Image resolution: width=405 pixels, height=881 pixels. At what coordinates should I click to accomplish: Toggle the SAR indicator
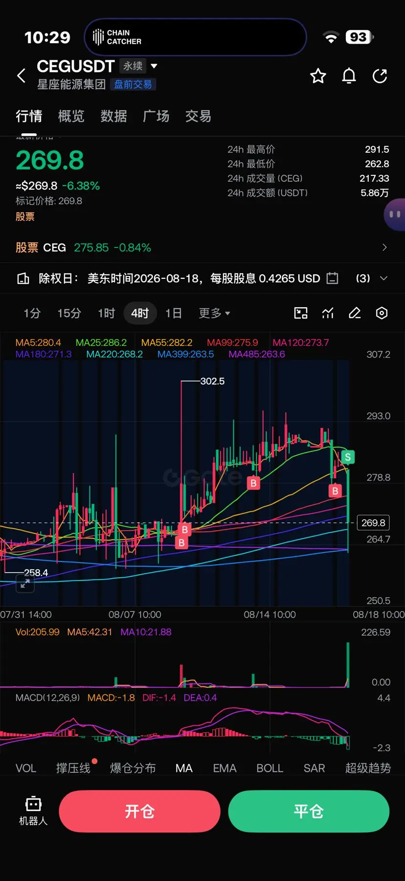[x=314, y=768]
